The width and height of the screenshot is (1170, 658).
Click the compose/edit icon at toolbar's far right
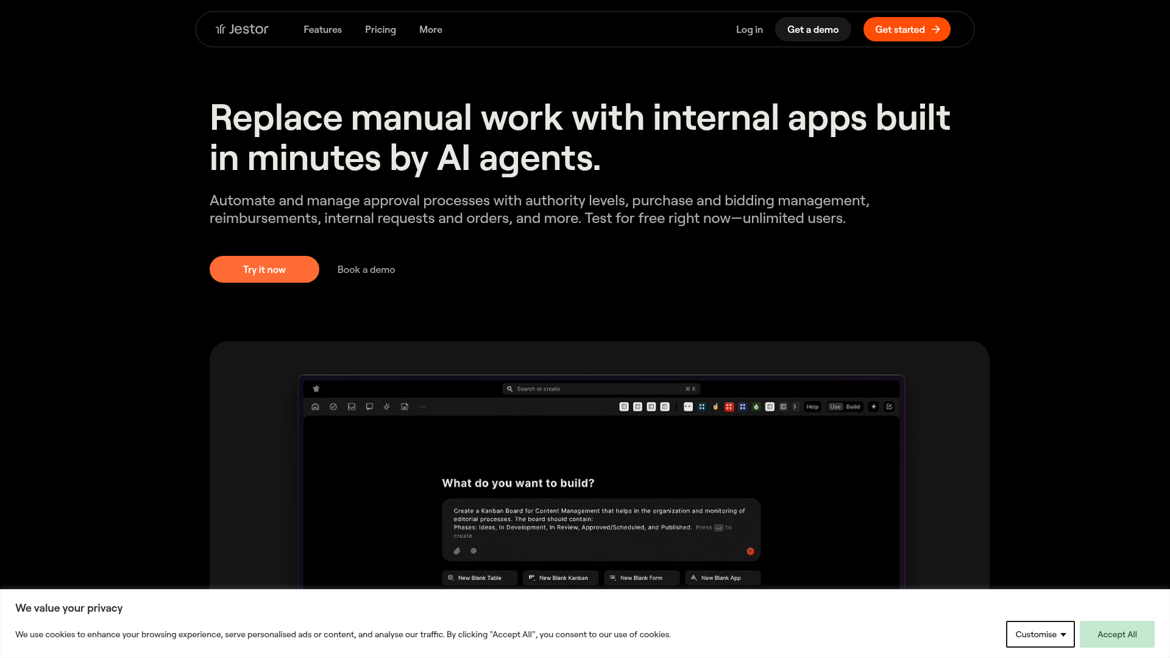(x=890, y=406)
